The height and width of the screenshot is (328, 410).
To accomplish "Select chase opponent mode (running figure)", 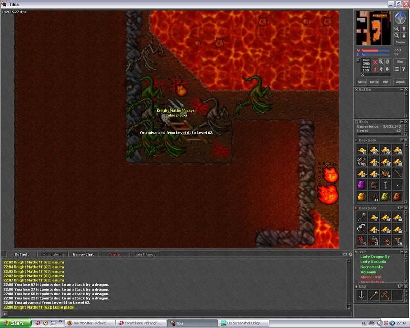I will point(381,69).
